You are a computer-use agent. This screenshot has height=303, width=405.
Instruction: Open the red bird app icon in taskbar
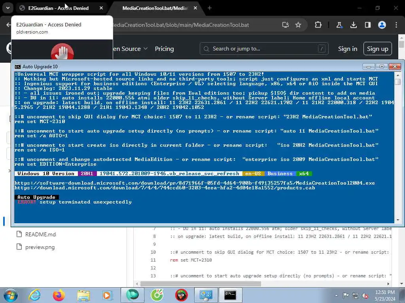tap(181, 295)
